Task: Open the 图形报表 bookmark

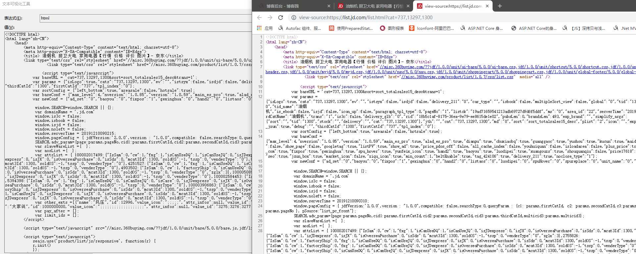Action: click(x=392, y=28)
